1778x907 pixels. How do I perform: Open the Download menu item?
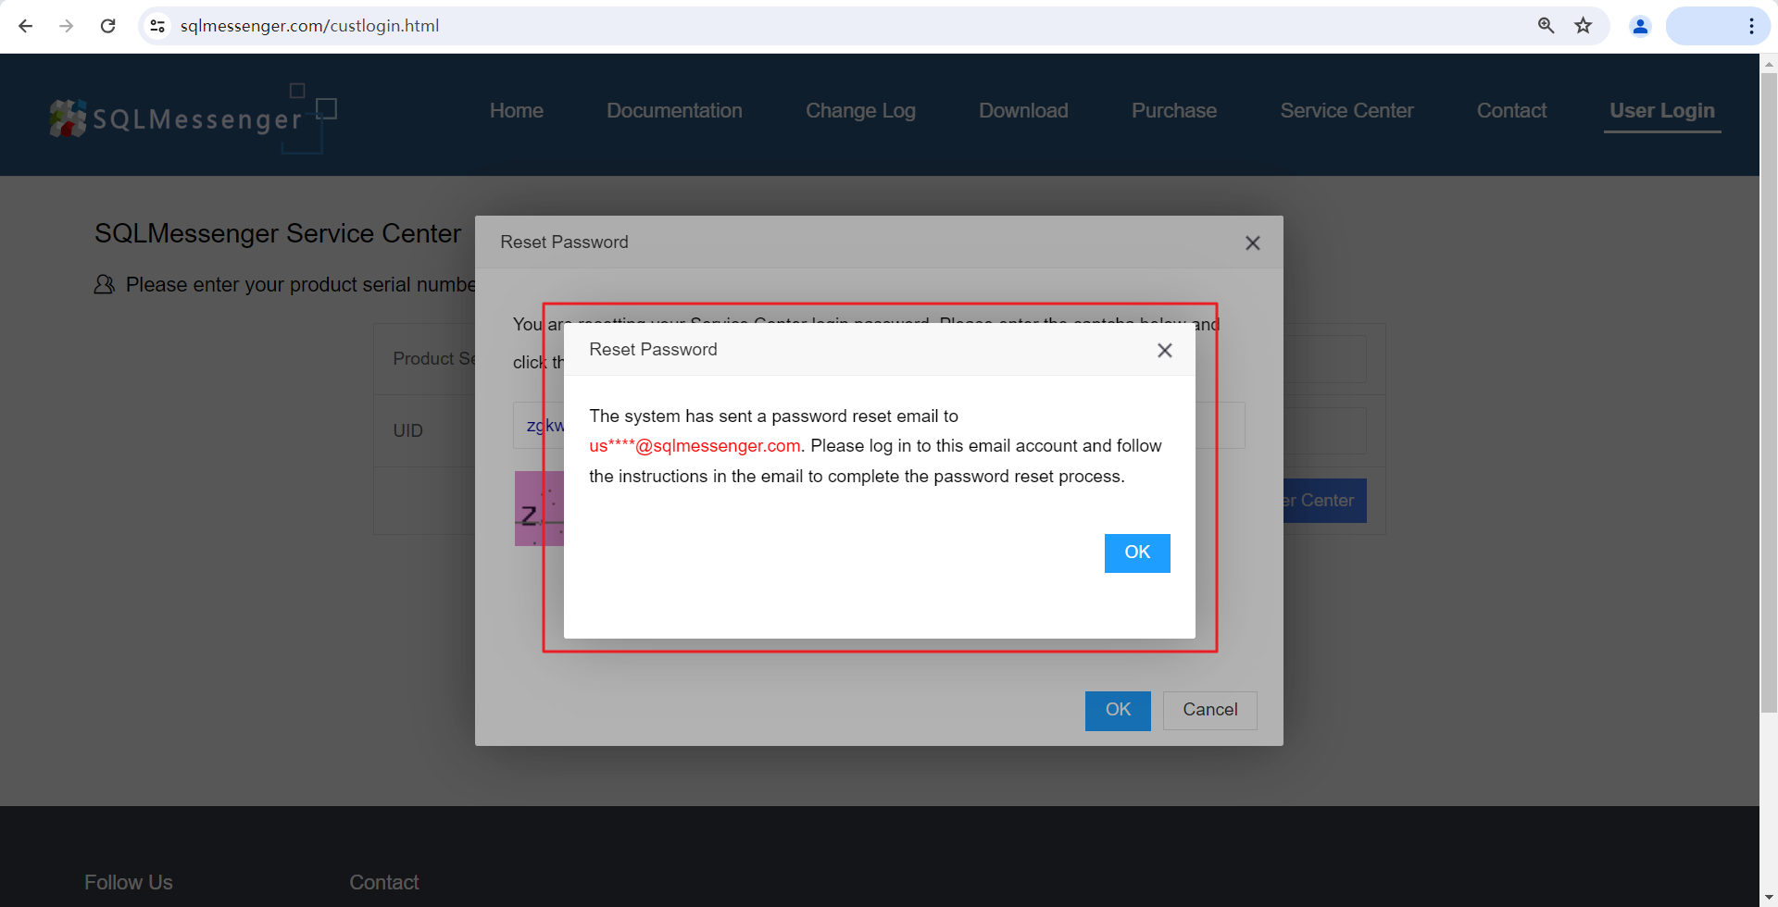(1023, 111)
